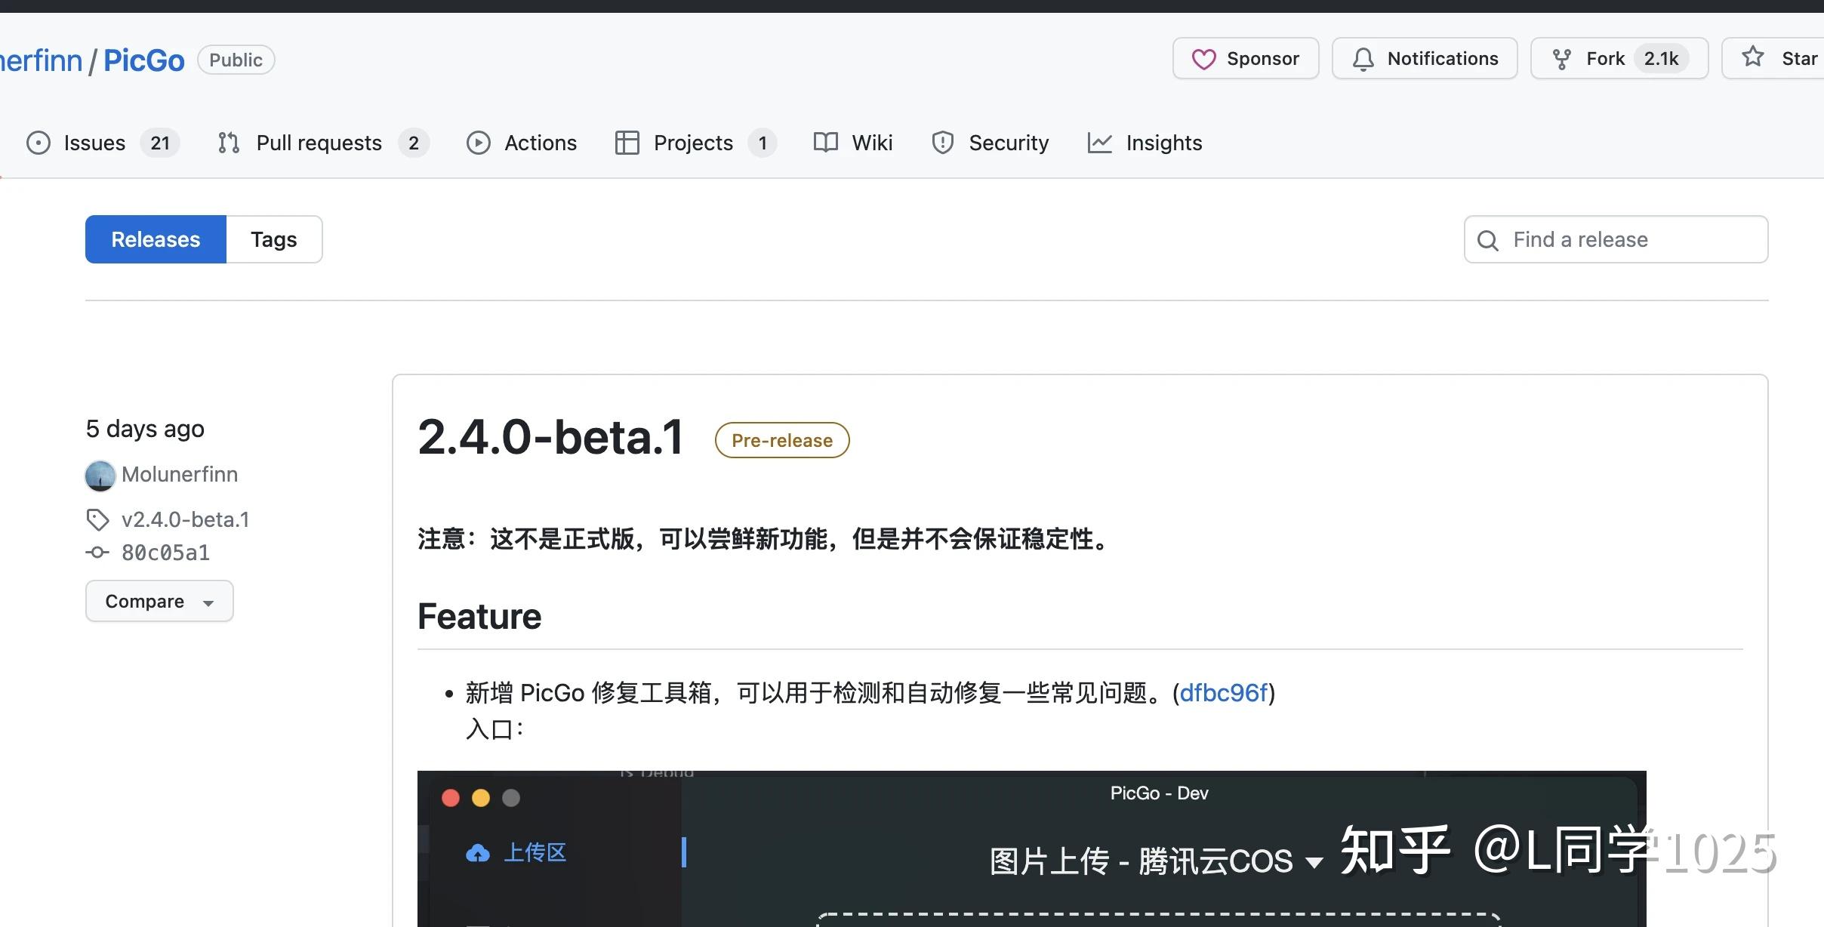
Task: Click the Actions play icon
Action: click(478, 143)
